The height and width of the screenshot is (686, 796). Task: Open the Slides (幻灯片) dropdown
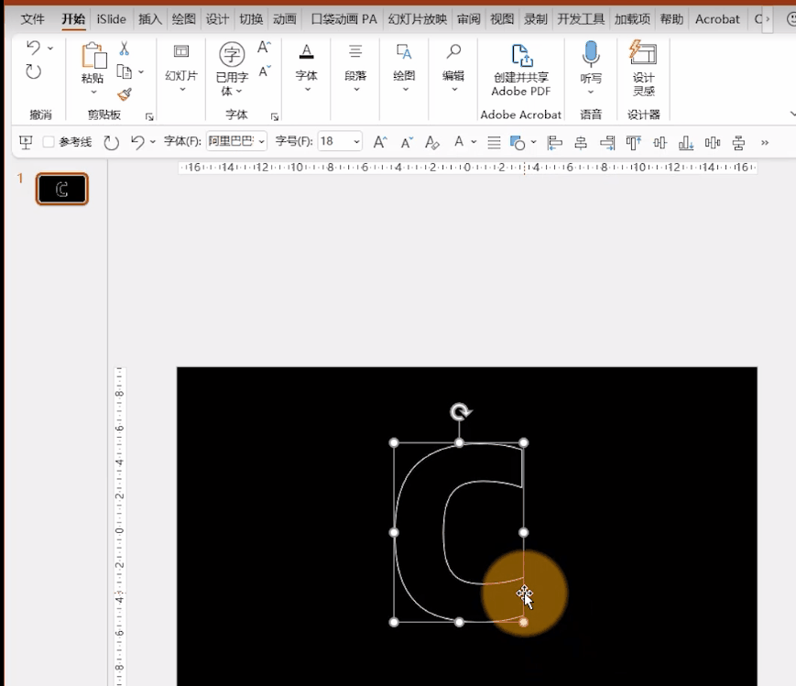point(181,69)
